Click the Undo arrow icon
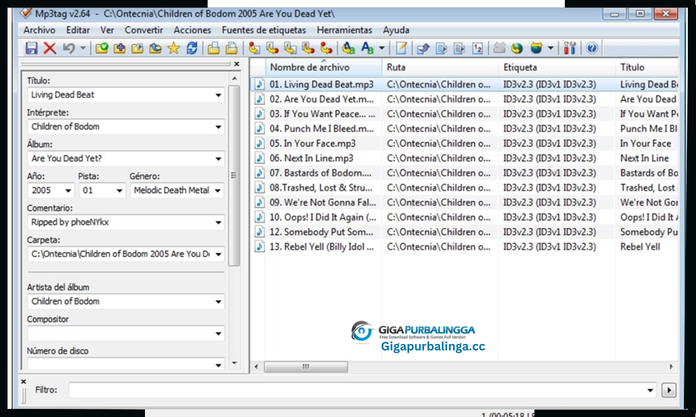 [x=68, y=48]
